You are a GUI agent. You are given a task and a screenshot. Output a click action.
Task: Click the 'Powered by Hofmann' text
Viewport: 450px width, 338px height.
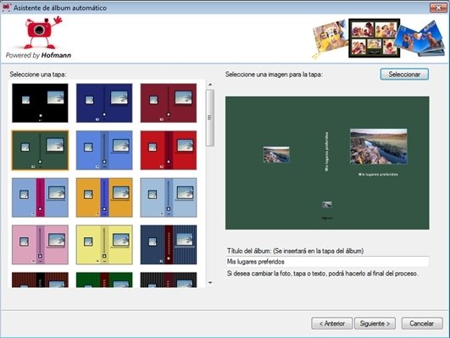[38, 55]
